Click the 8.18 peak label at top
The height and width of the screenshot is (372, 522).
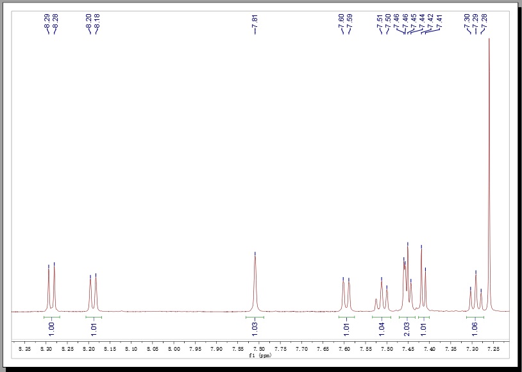click(x=97, y=21)
